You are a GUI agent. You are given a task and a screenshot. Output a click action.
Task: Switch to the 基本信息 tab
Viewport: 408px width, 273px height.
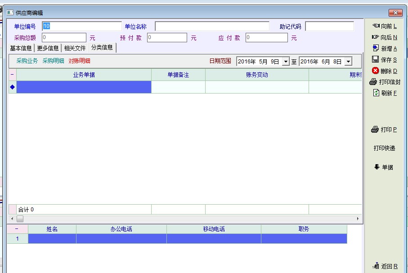21,48
